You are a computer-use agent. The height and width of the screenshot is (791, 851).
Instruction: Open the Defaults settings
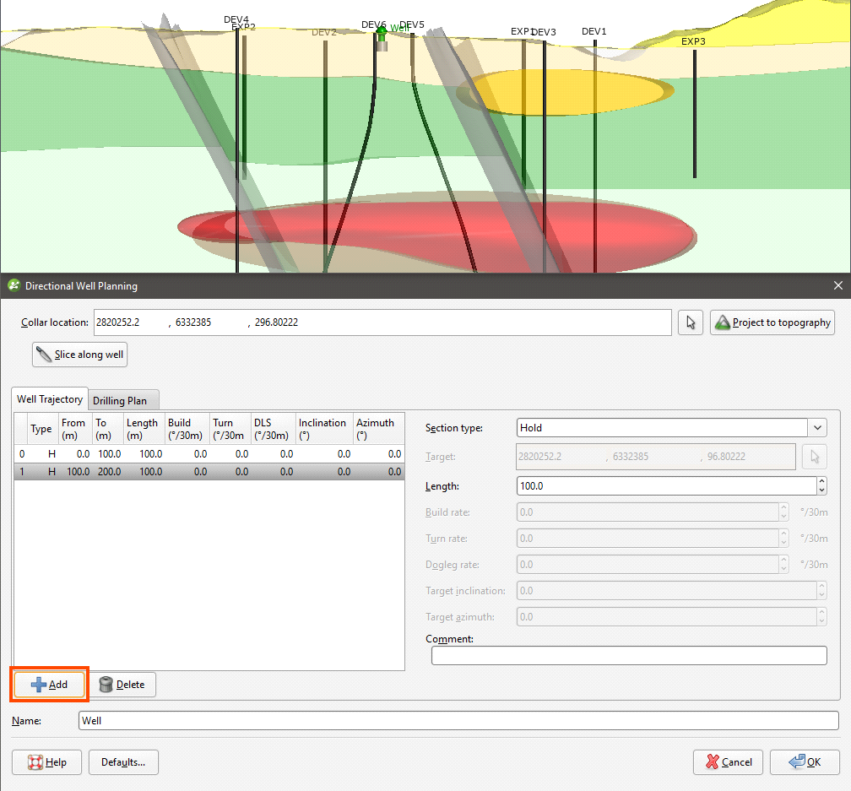point(123,762)
